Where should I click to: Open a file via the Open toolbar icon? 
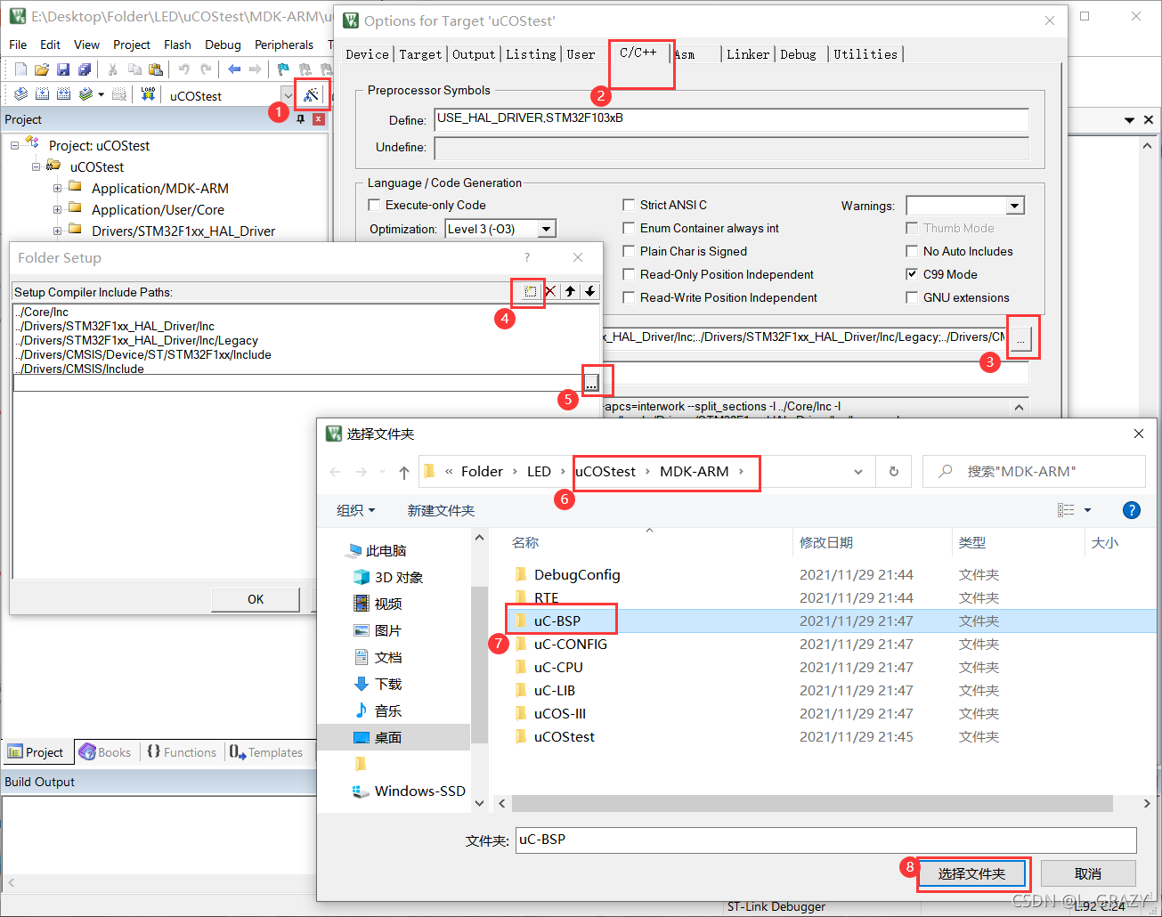tap(42, 69)
